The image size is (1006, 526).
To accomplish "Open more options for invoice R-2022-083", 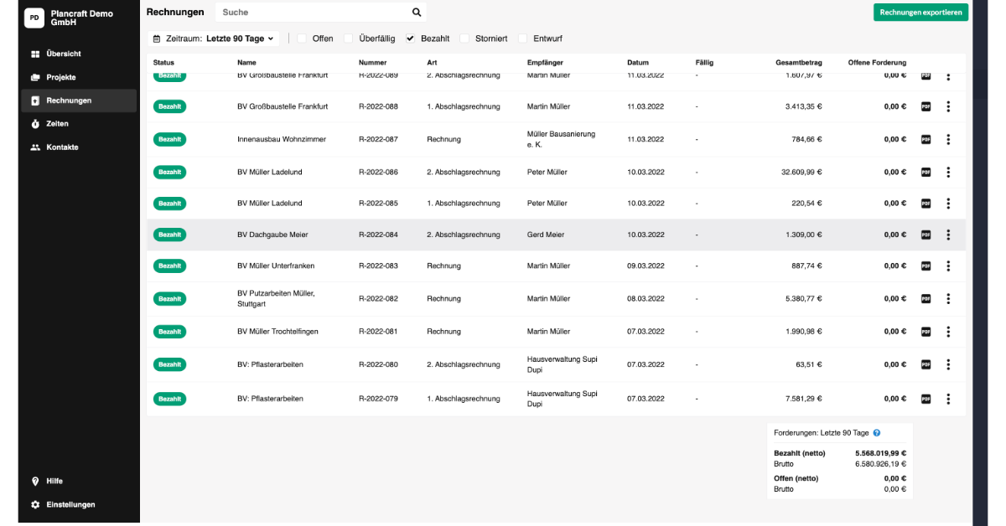I will [948, 266].
